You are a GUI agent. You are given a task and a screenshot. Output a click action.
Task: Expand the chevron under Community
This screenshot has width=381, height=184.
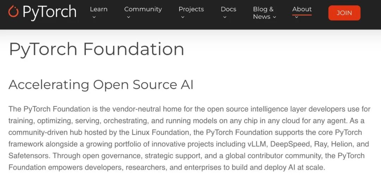(128, 17)
